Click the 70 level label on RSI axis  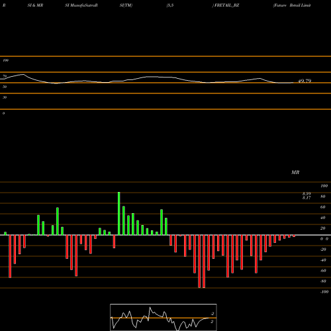pos(5,76)
